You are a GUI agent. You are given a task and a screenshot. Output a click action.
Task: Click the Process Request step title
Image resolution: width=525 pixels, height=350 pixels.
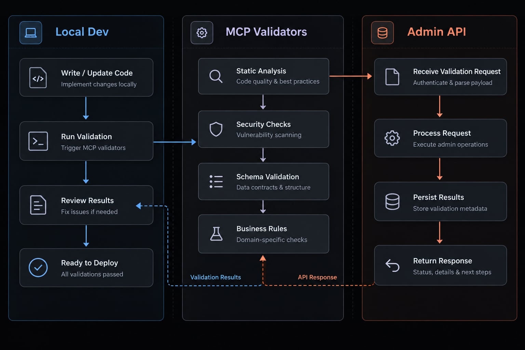pyautogui.click(x=442, y=133)
